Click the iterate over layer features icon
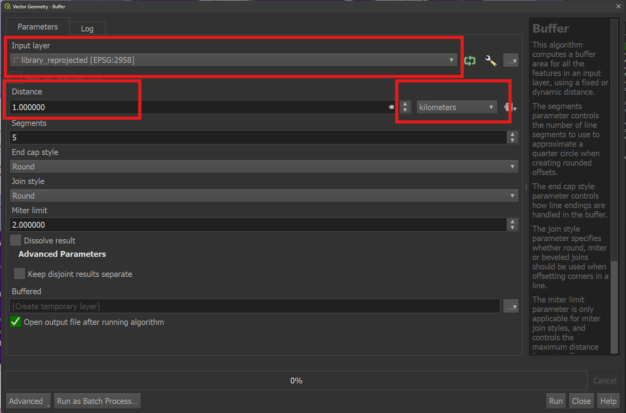Viewport: 626px width, 413px height. click(470, 61)
